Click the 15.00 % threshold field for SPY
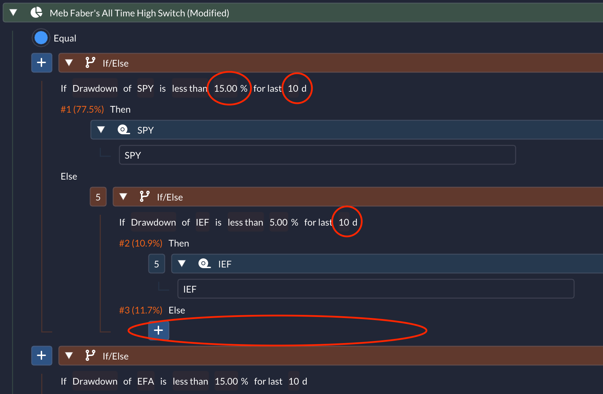Image resolution: width=603 pixels, height=394 pixels. click(x=230, y=89)
